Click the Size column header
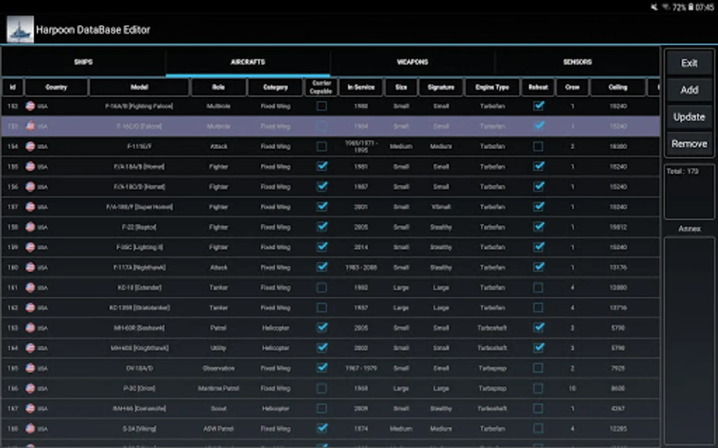The width and height of the screenshot is (718, 448). tap(401, 87)
